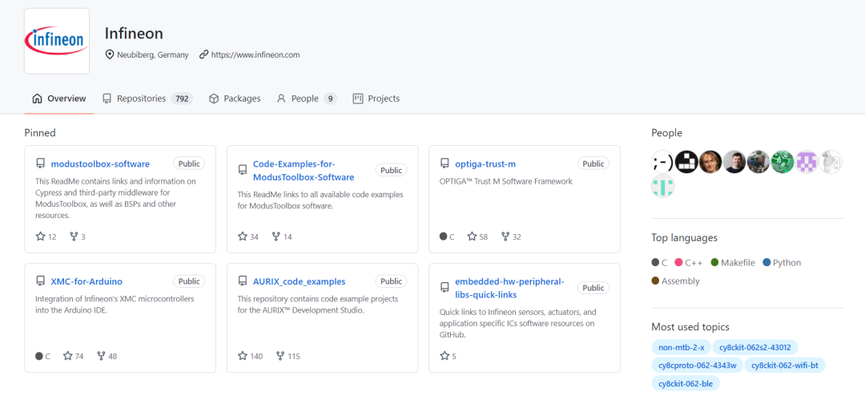Click the repository icon beside optiga-trust-m

(x=445, y=164)
